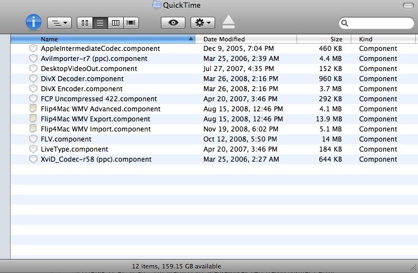This screenshot has height=273, width=418.
Task: Click the window resize grip corner
Action: click(x=413, y=268)
